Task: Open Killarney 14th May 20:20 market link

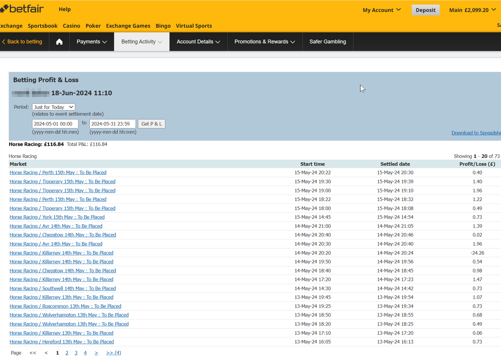Action: click(x=61, y=253)
